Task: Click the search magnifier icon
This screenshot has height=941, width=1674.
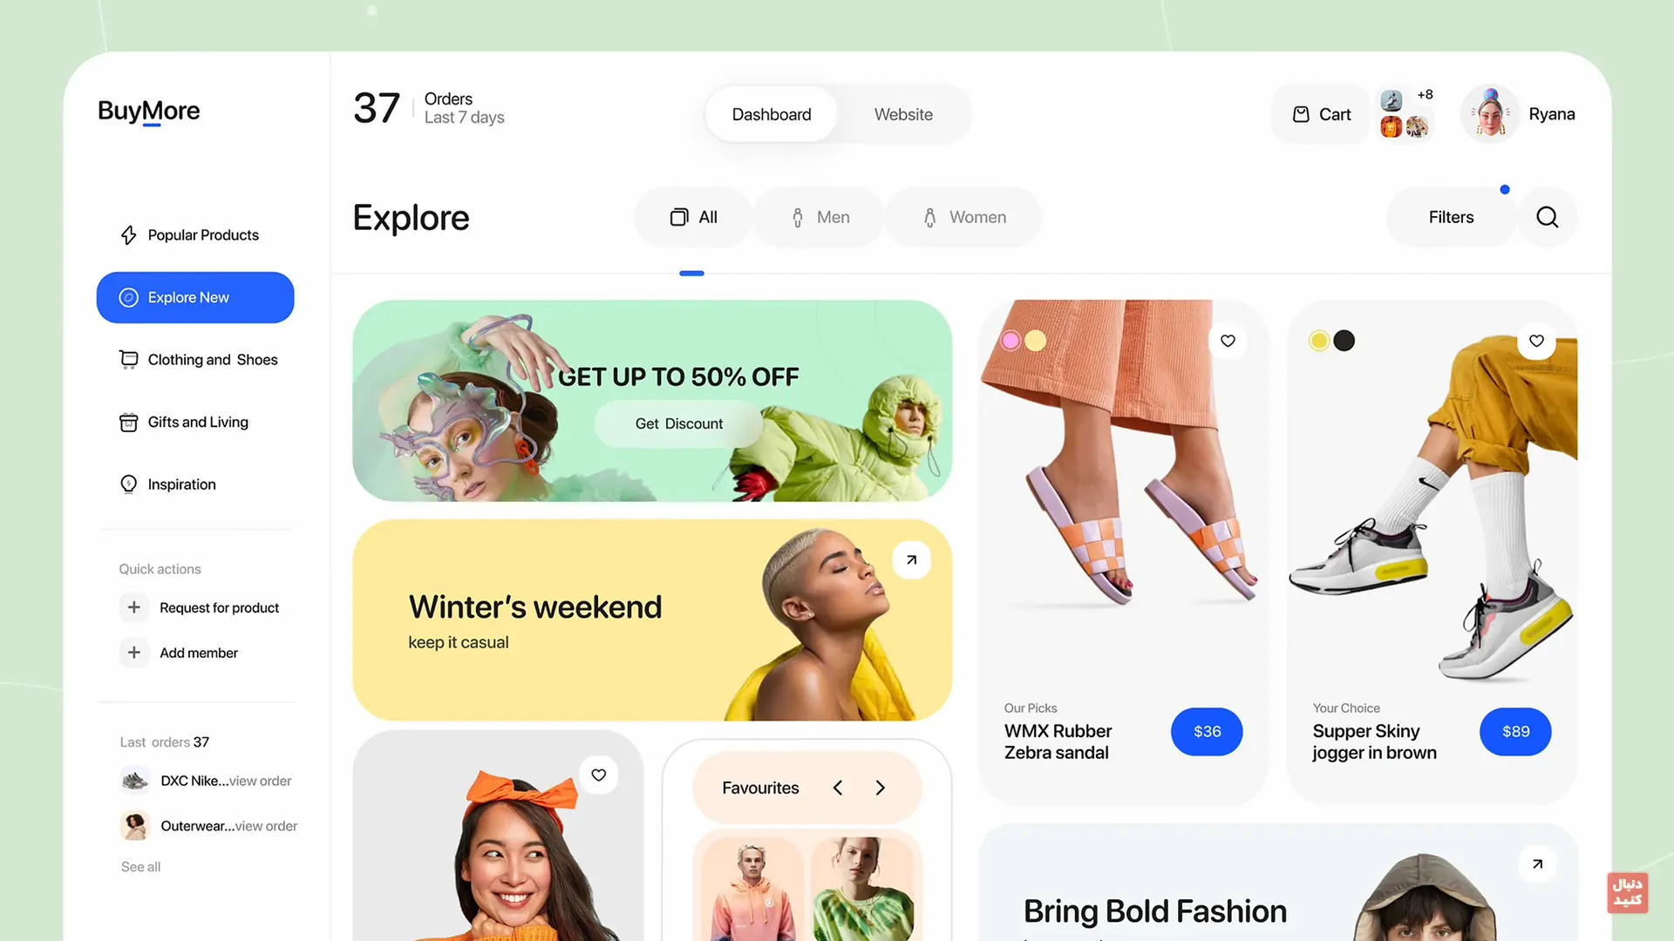Action: [x=1547, y=216]
